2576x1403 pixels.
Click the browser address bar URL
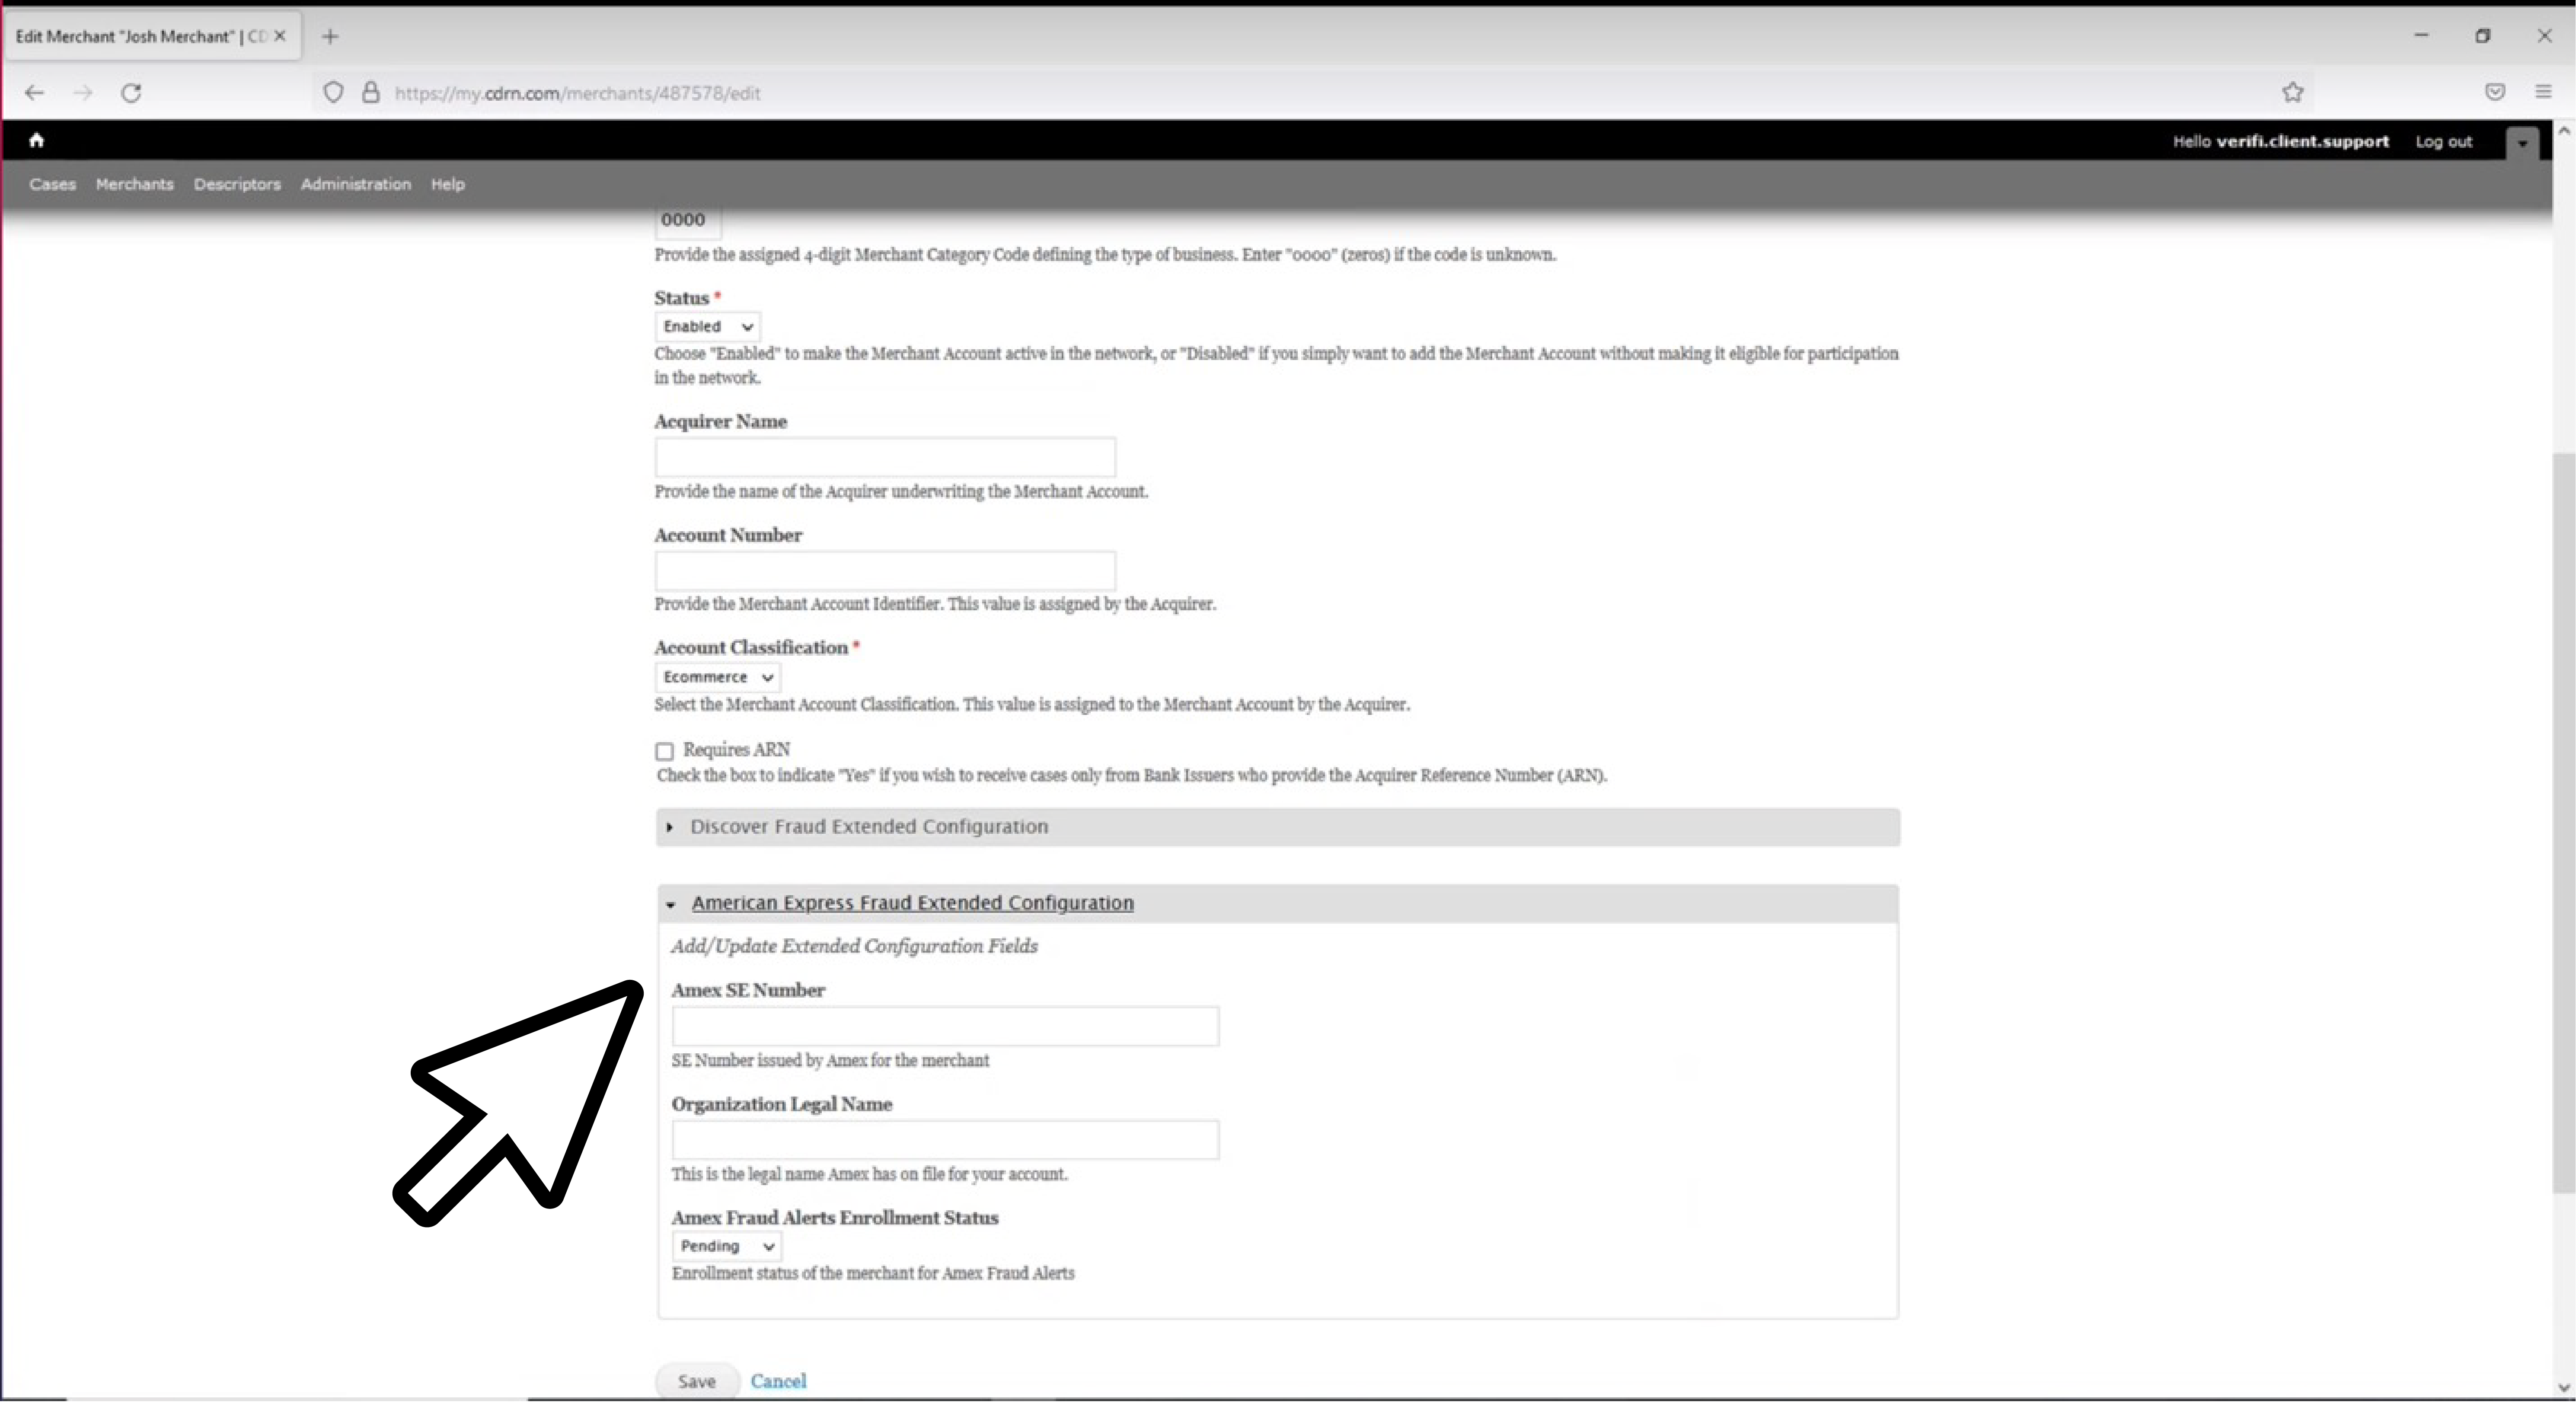click(577, 93)
